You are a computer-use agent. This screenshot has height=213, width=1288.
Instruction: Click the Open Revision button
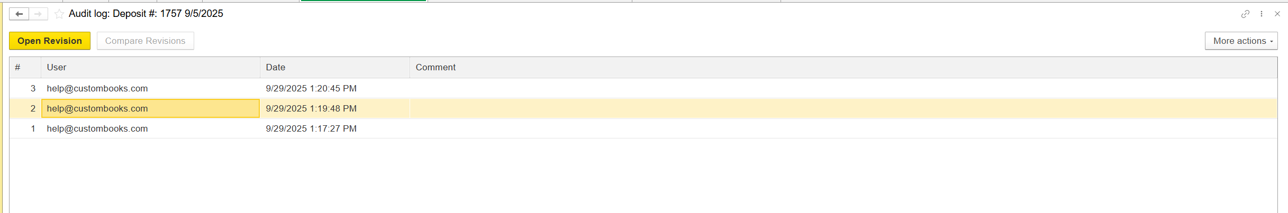pos(50,41)
